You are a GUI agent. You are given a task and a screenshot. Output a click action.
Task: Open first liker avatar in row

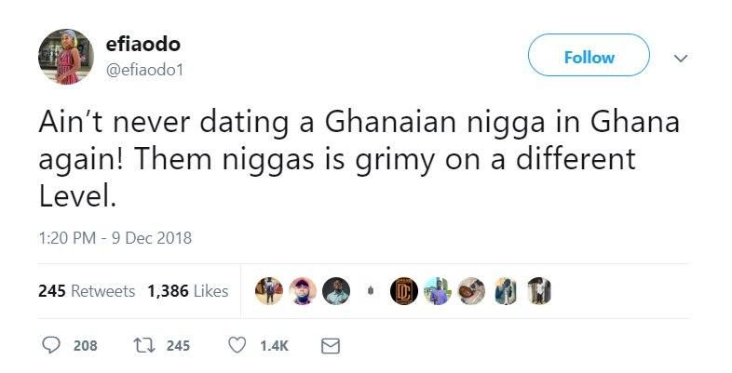coord(269,291)
